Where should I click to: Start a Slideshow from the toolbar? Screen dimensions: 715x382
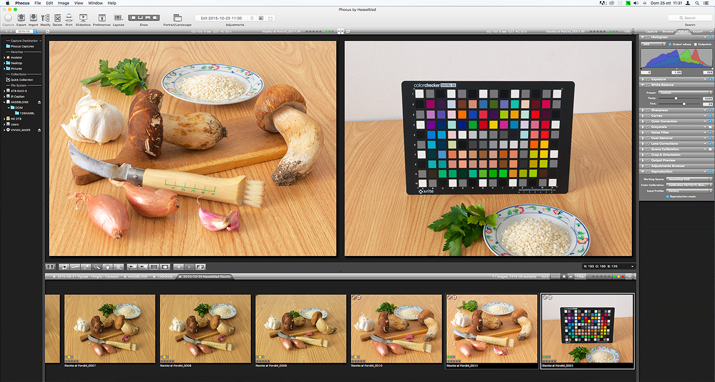(x=83, y=18)
